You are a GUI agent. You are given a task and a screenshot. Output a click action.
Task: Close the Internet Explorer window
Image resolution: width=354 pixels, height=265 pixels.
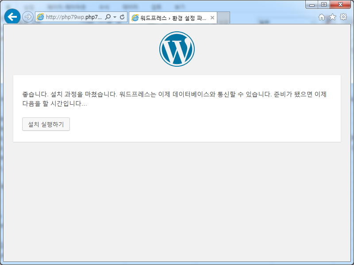[x=340, y=4]
